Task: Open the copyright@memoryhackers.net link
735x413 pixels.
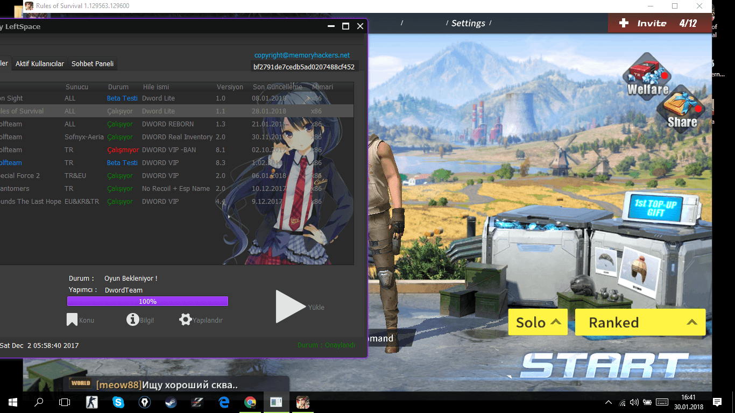Action: [x=302, y=55]
